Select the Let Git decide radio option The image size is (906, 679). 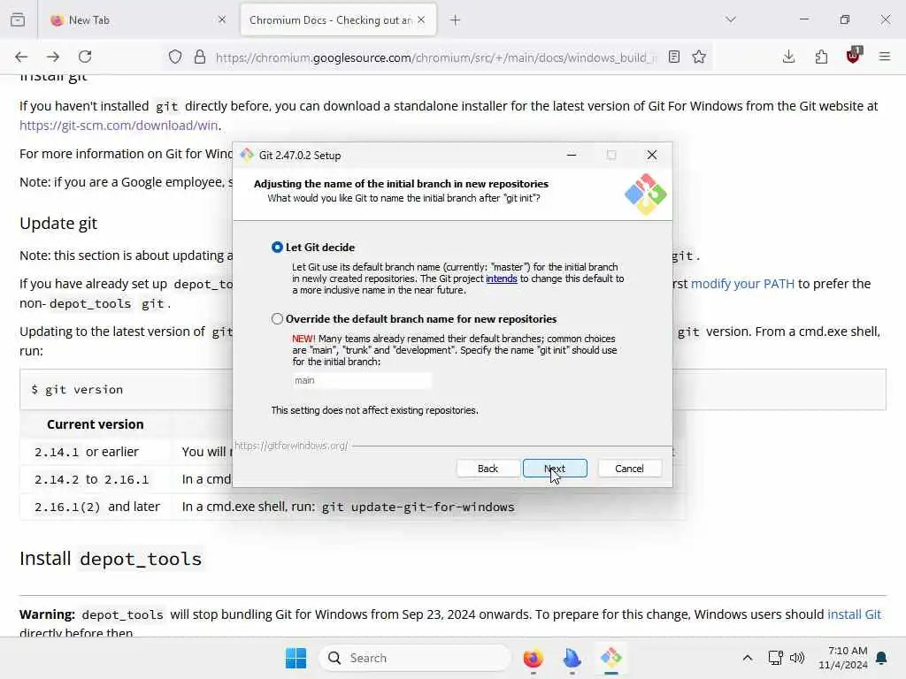pos(277,248)
